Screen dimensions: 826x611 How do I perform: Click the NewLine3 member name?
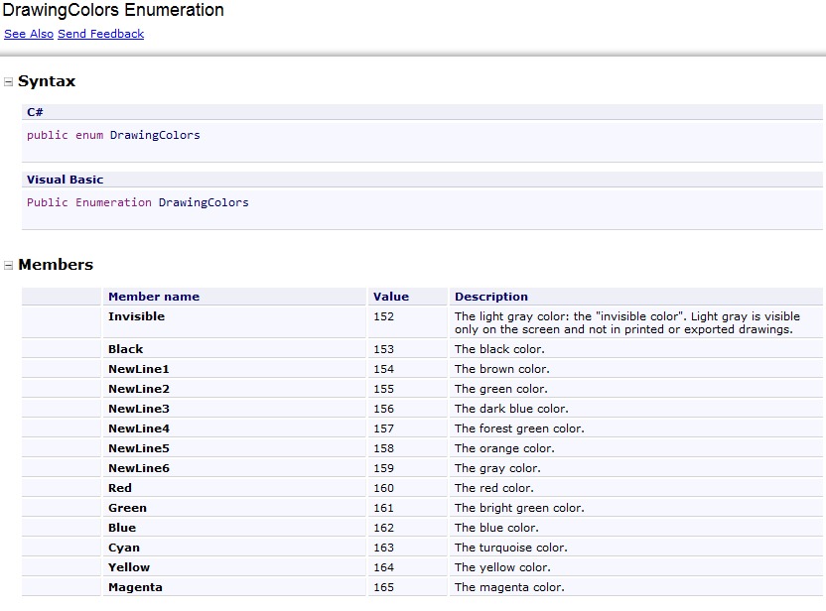click(138, 409)
